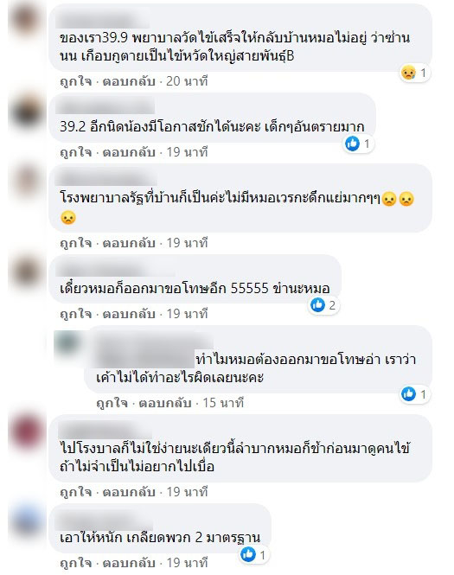Viewport: 454px width, 575px height.
Task: Click ตอบกลับ under the 15 นาที reply
Action: [165, 403]
